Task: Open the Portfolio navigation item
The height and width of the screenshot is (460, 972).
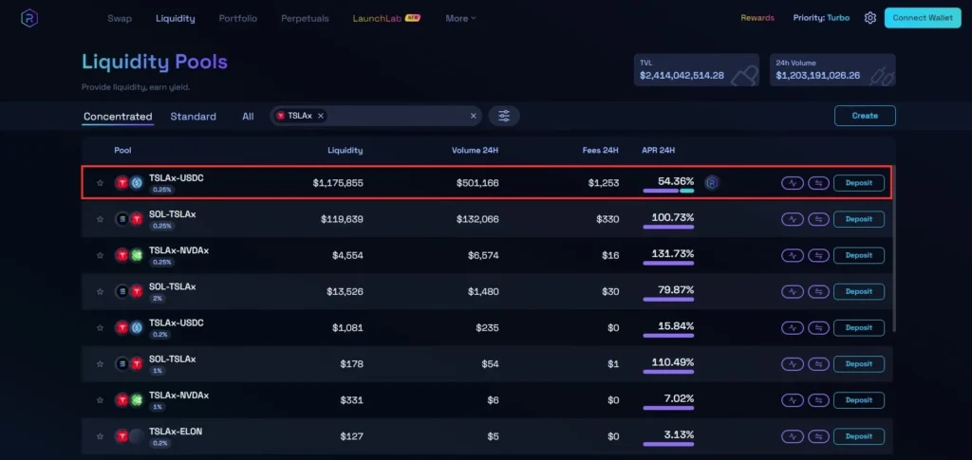Action: tap(238, 19)
